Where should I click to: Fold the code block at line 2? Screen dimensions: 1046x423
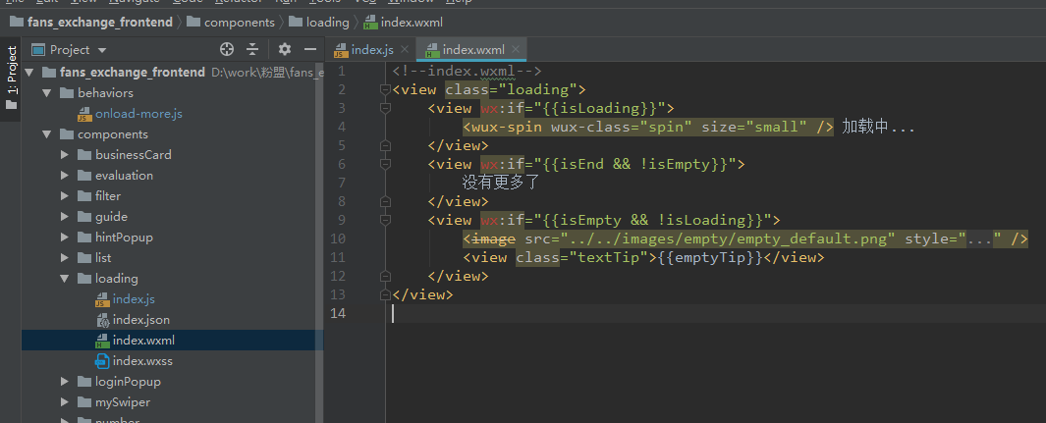coord(384,89)
